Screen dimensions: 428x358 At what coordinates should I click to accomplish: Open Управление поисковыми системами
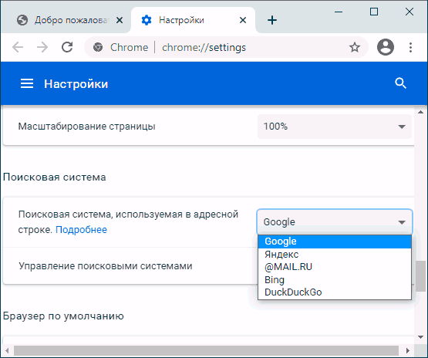(x=130, y=265)
